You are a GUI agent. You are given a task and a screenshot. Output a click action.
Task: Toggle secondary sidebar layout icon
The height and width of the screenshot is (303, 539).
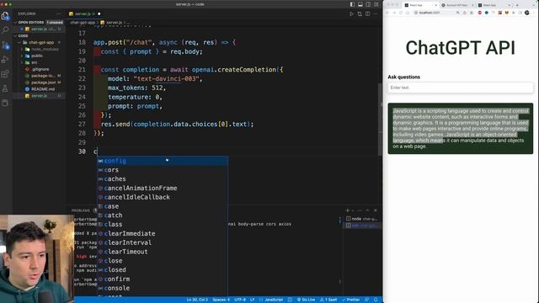tap(368, 4)
